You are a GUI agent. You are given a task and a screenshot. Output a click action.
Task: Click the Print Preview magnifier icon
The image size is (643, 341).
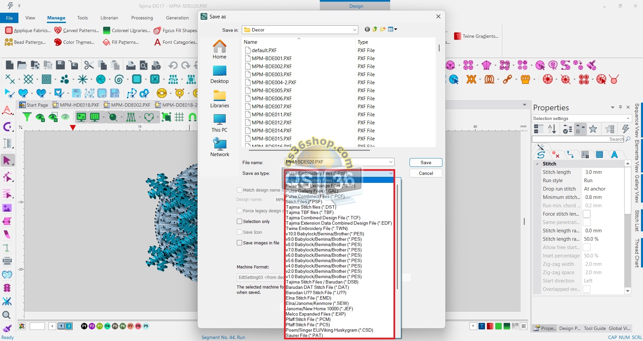click(x=144, y=65)
